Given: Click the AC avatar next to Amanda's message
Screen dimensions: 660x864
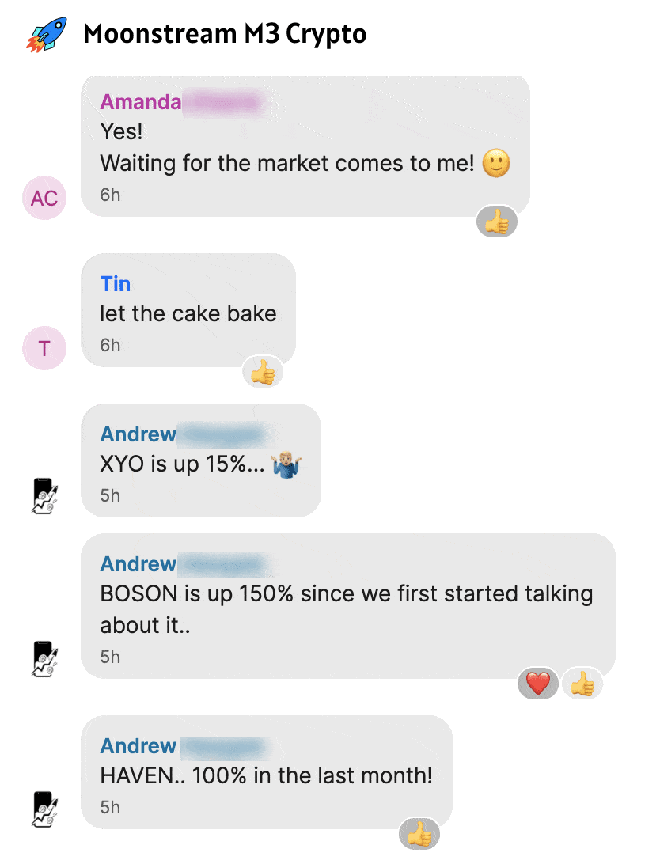Looking at the screenshot, I should click(44, 198).
